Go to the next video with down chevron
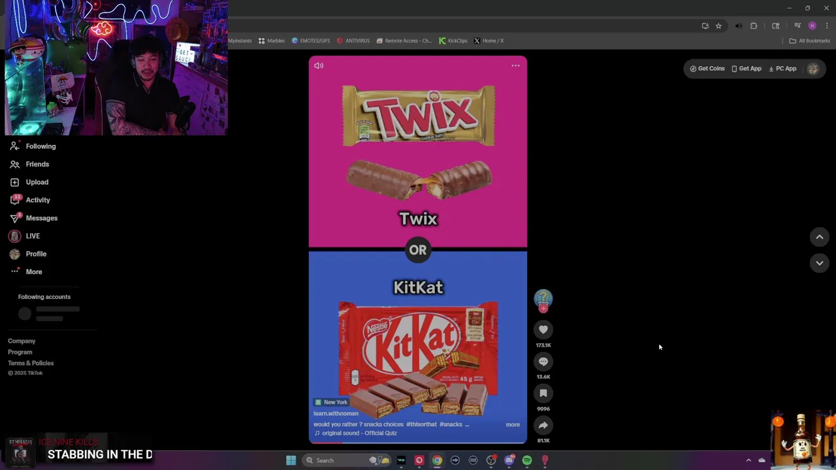The image size is (836, 470). tap(820, 263)
